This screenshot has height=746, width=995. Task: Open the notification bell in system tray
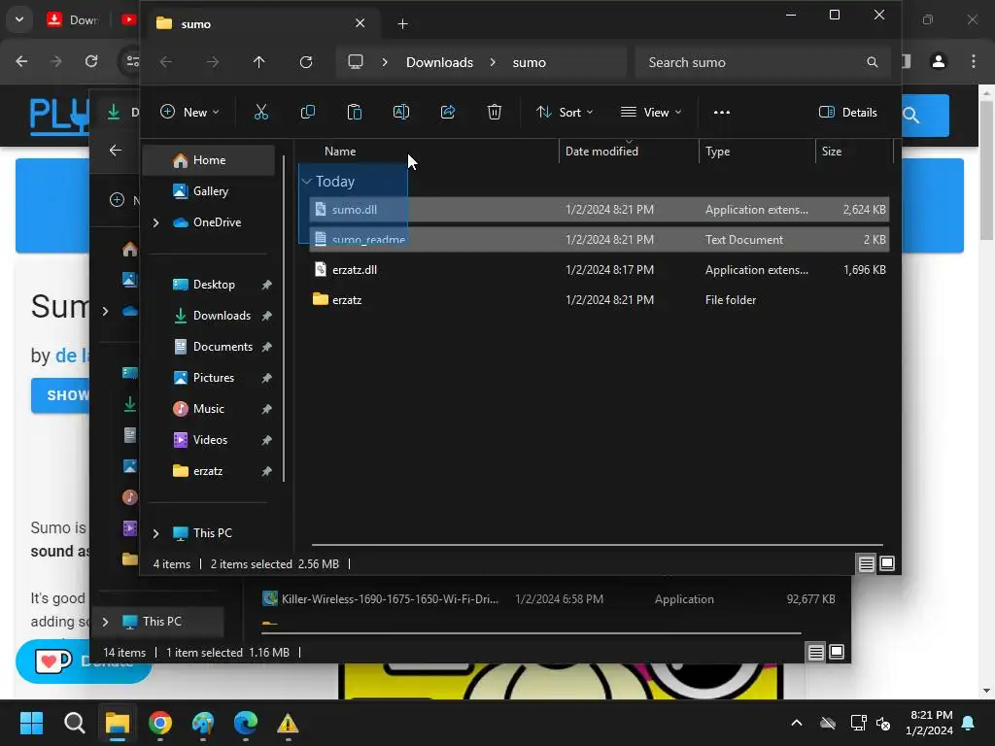[969, 723]
